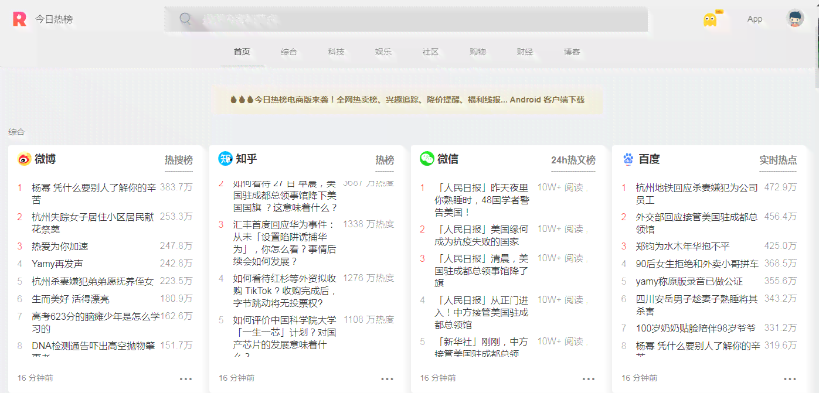This screenshot has width=819, height=393.
Task: Select the 实时热点 label on 百度 card
Action: click(x=778, y=160)
